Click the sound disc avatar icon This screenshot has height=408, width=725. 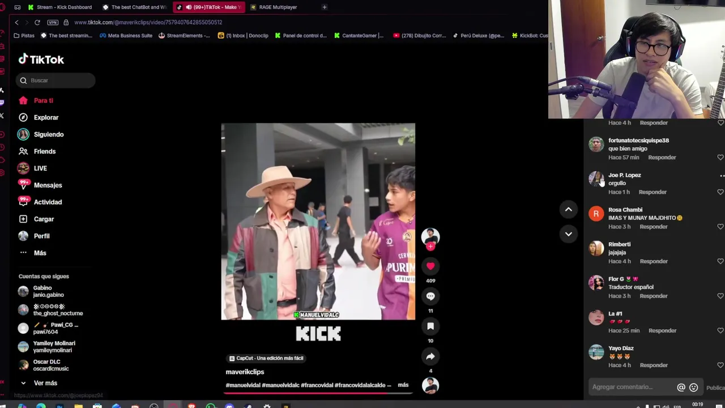(430, 385)
